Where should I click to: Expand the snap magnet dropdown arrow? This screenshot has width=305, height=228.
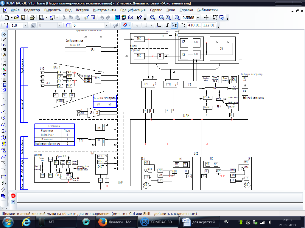(130, 25)
